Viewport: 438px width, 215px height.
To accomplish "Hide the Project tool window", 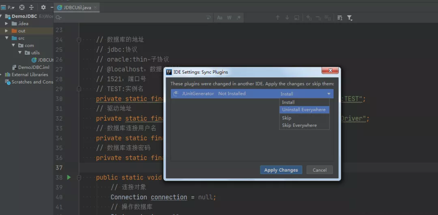I will tap(52, 7).
